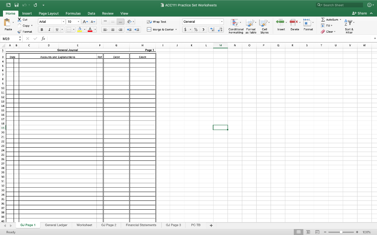377x235 pixels.
Task: Switch to the Insert ribbon tab
Action: click(x=27, y=14)
